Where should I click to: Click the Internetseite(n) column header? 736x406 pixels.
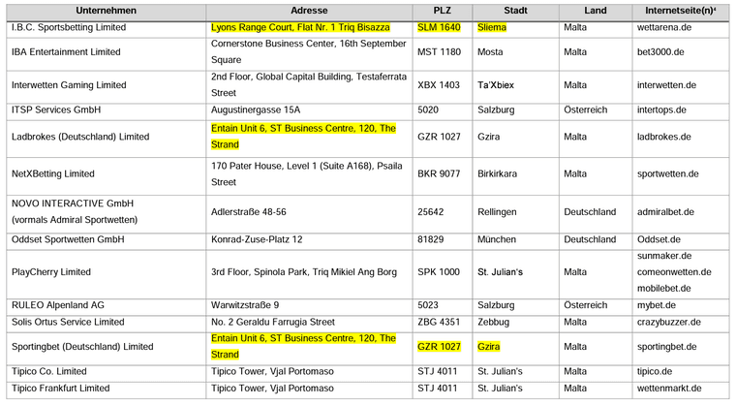(x=680, y=11)
